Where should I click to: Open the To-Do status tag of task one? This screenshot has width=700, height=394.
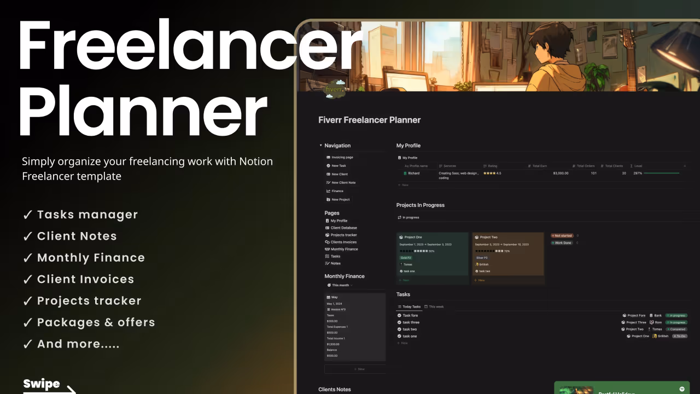pos(679,336)
